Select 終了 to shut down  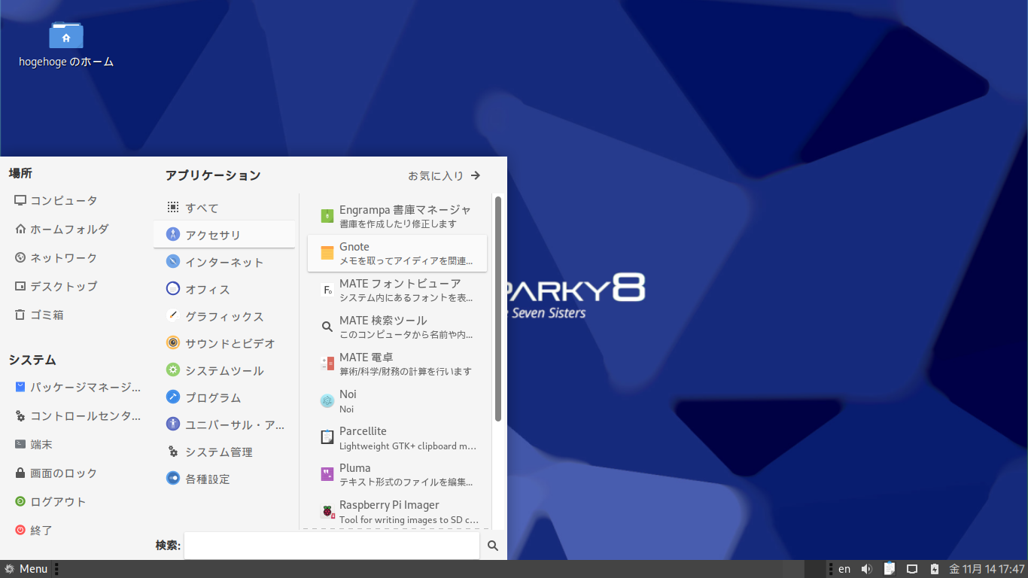[x=75, y=530]
